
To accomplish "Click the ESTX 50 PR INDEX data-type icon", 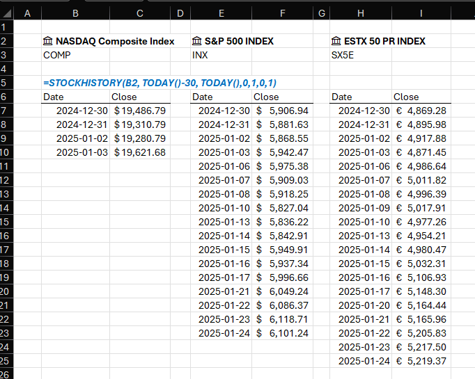I will tap(336, 41).
